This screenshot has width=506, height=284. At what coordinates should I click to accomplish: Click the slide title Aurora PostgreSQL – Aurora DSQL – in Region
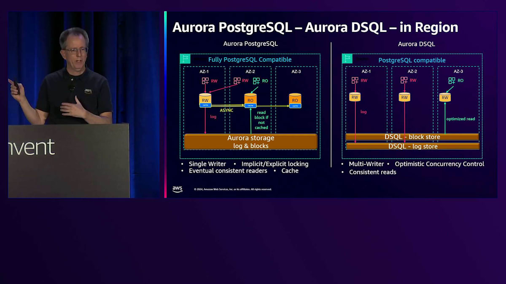pyautogui.click(x=315, y=27)
